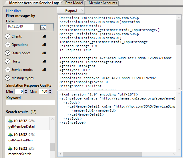Decrease the Max response quality value
Viewport: 183px width, 158px height.
(x=51, y=93)
